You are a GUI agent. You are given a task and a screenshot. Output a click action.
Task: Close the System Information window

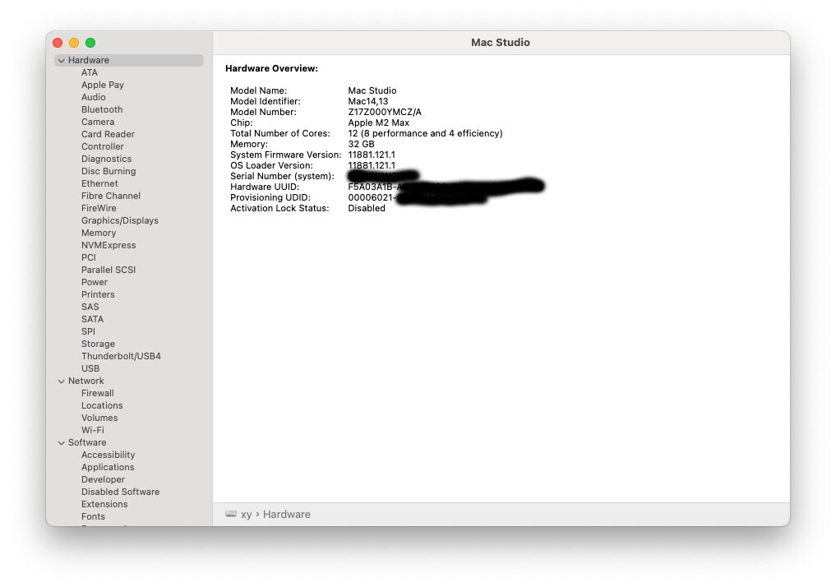coord(58,43)
